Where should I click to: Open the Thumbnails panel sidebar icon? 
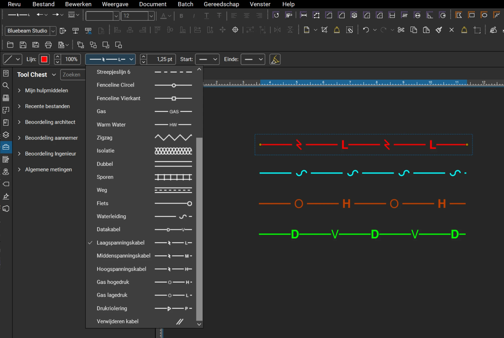pos(6,98)
